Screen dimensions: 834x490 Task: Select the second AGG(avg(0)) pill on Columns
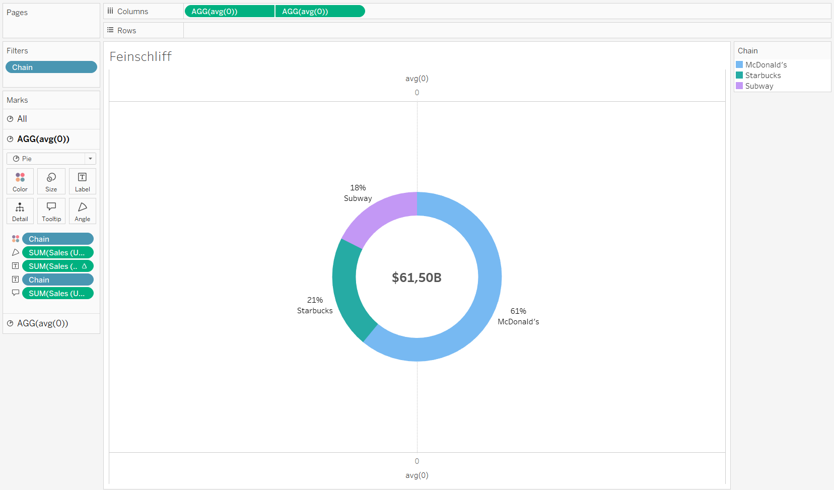coord(320,11)
